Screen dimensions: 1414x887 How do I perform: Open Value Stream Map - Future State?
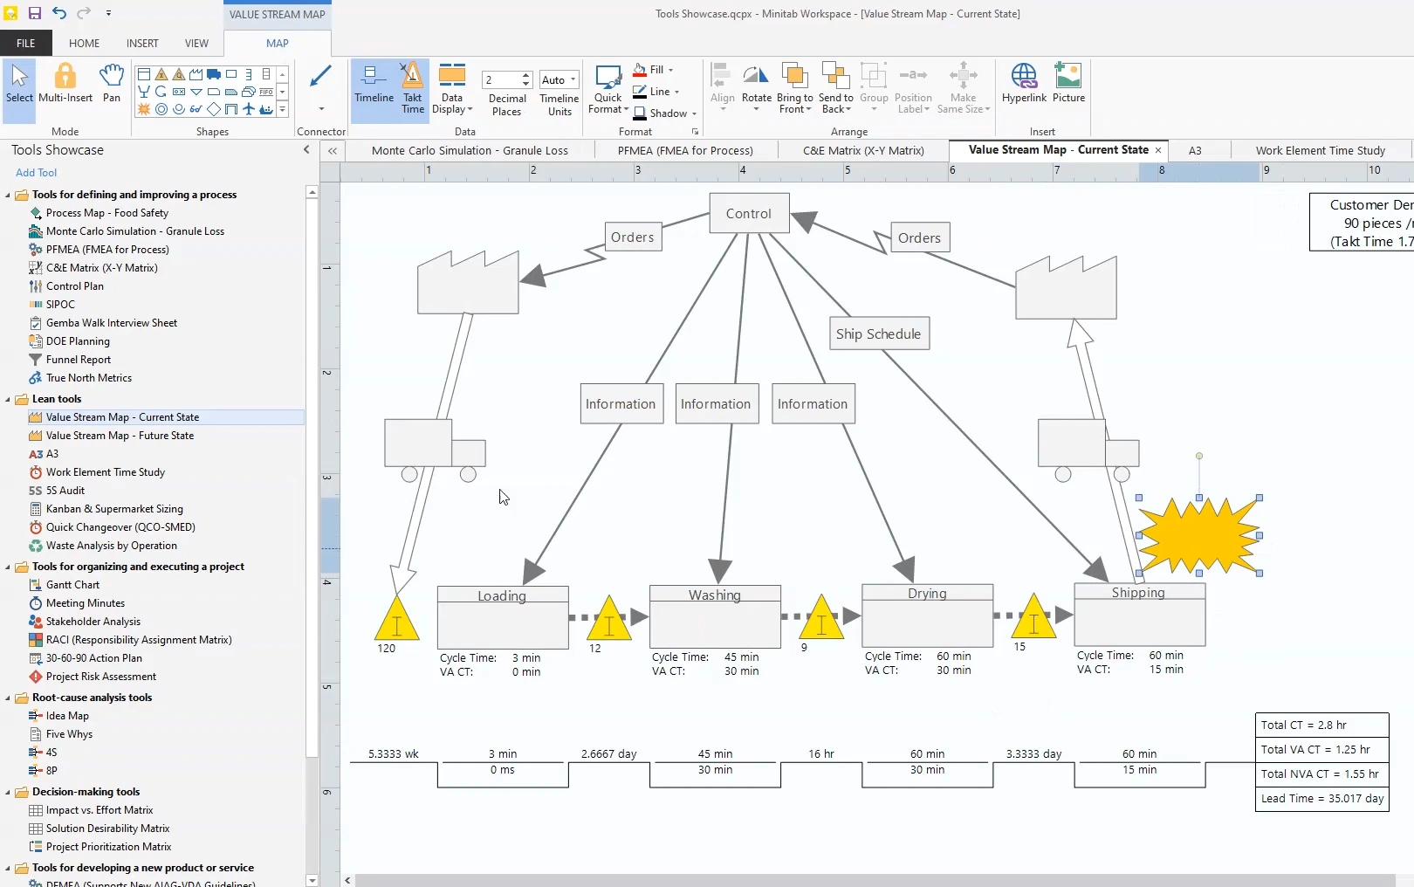point(120,436)
